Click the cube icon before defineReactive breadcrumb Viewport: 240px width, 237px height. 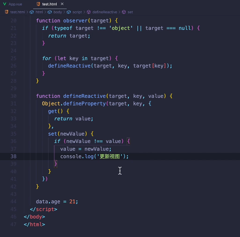tap(88, 12)
